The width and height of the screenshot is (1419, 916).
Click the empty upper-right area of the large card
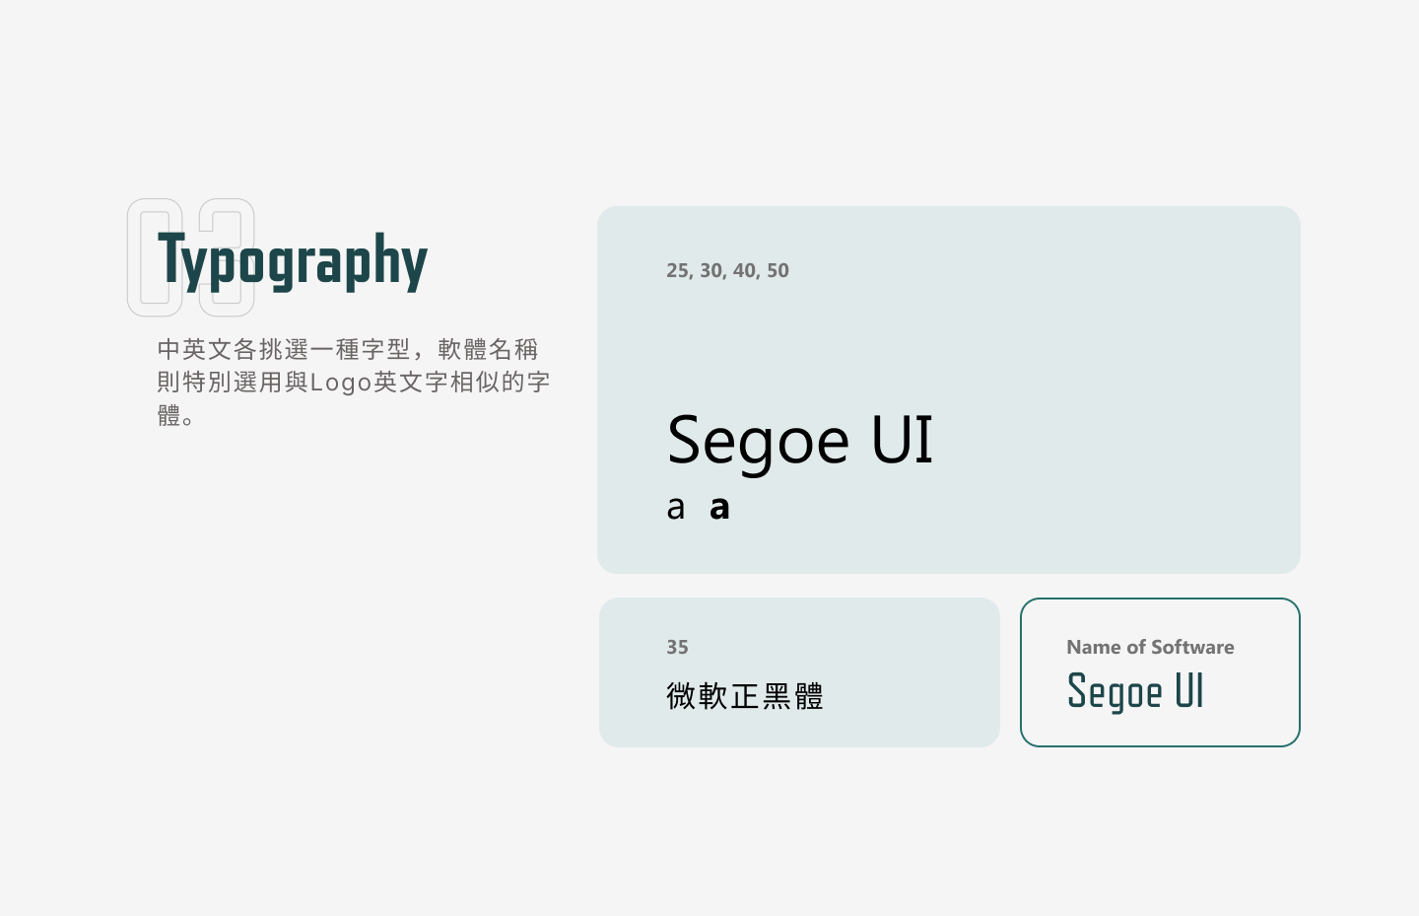pyautogui.click(x=1133, y=296)
